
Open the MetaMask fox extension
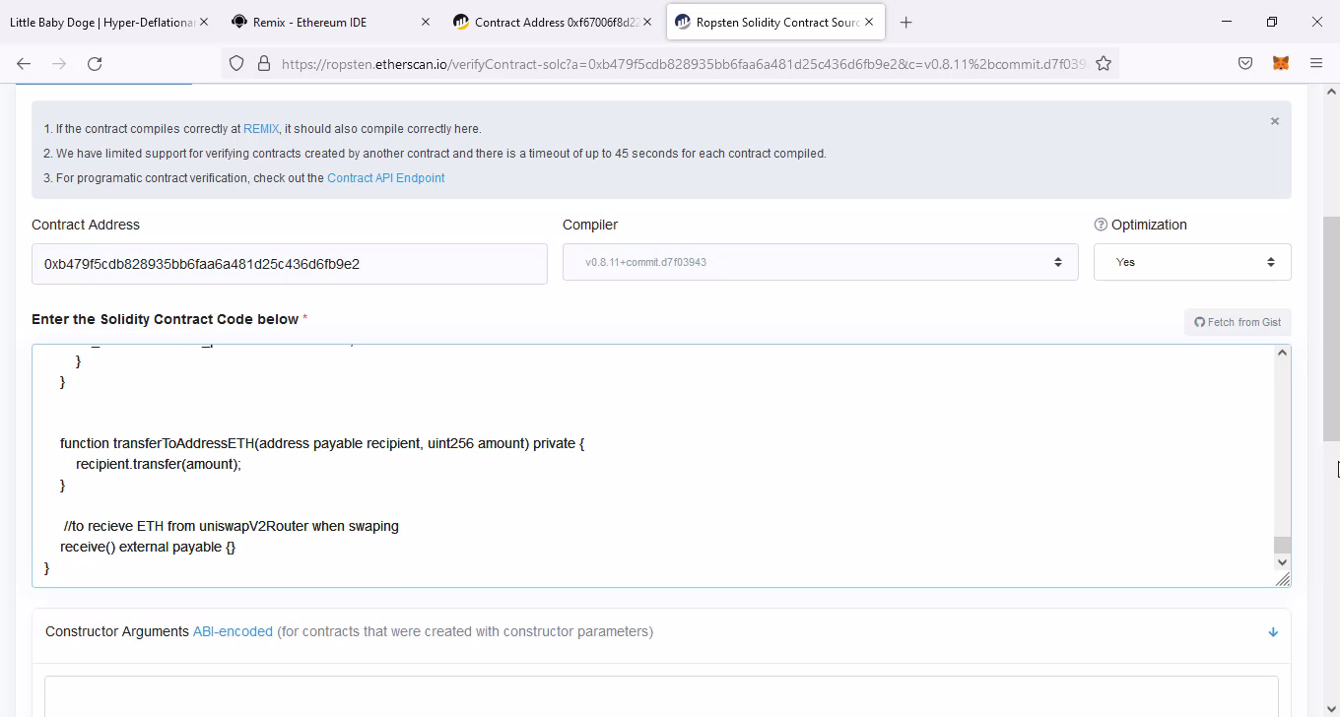coord(1280,64)
